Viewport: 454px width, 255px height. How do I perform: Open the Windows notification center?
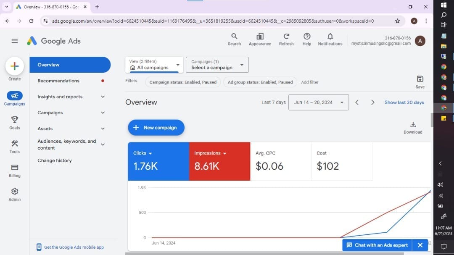click(x=443, y=247)
